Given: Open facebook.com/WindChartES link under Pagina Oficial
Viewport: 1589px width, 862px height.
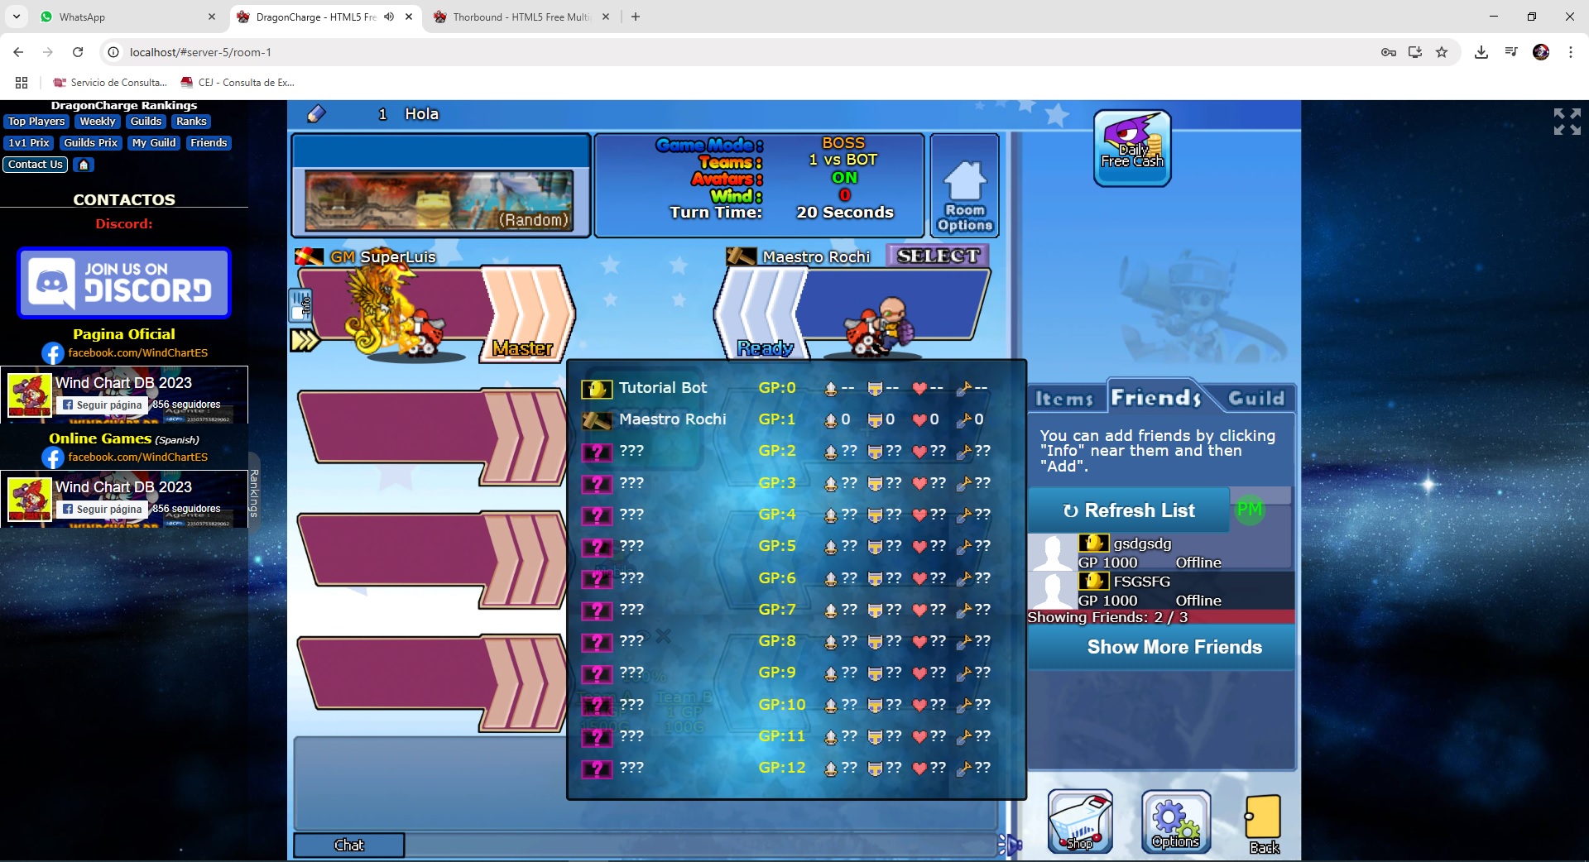Looking at the screenshot, I should [138, 353].
